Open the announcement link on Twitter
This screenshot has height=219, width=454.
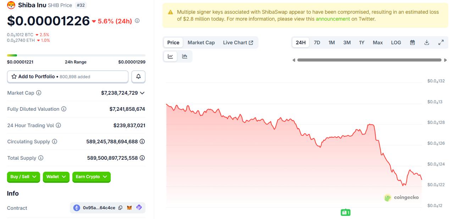pos(333,19)
